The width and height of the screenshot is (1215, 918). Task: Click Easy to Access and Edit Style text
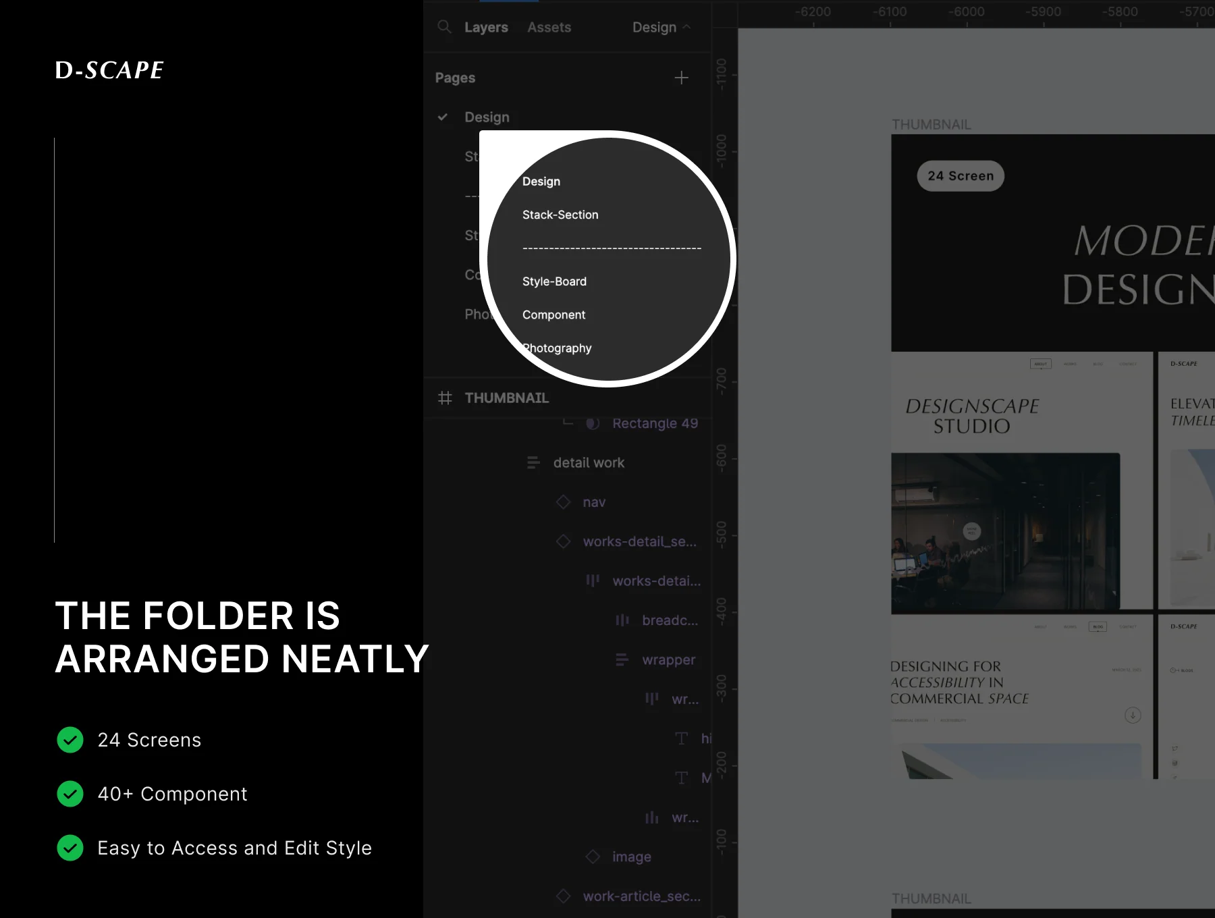pyautogui.click(x=234, y=848)
